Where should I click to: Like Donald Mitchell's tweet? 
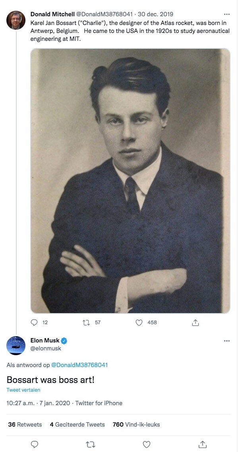(139, 323)
